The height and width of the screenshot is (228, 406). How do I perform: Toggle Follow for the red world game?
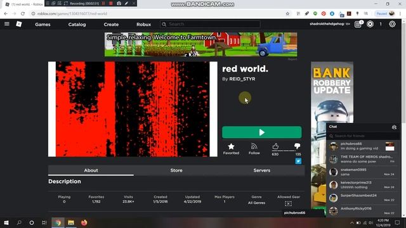point(254,149)
